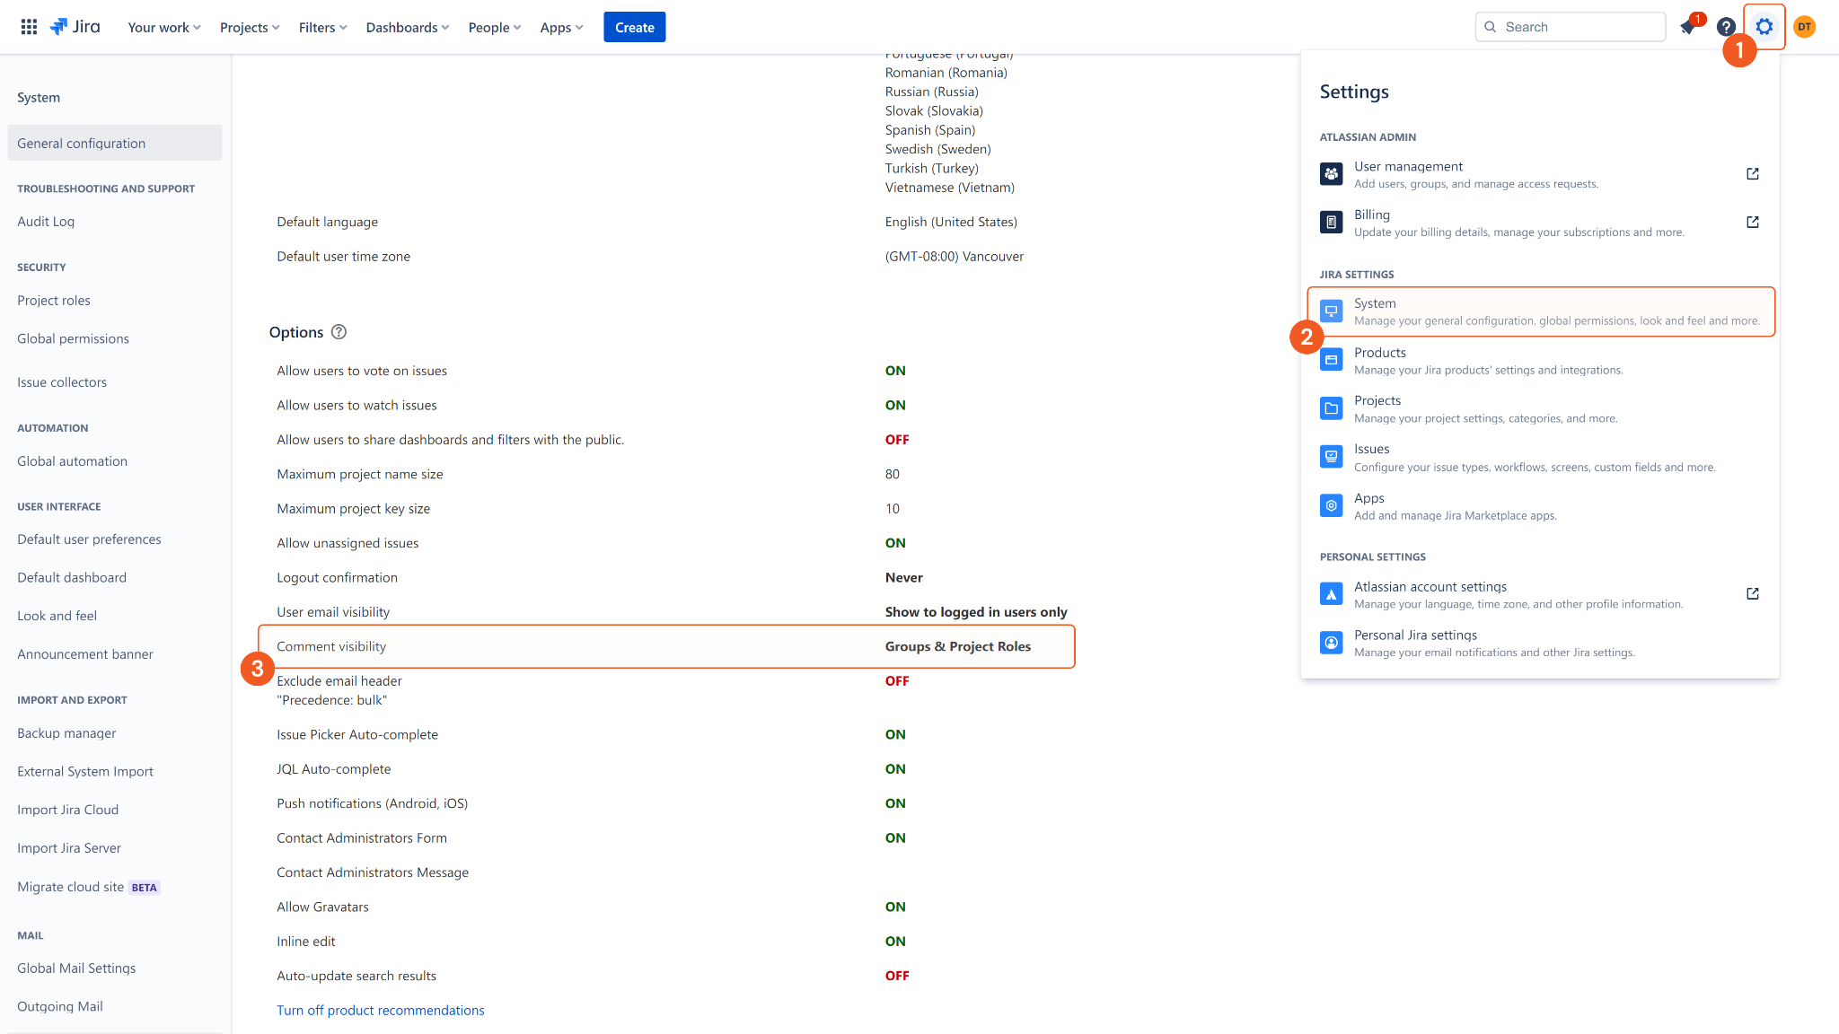Click the Atlassian account settings icon
This screenshot has height=1034, width=1839.
point(1331,594)
